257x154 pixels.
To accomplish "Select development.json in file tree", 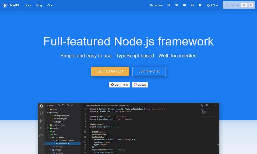I will pyautogui.click(x=61, y=115).
